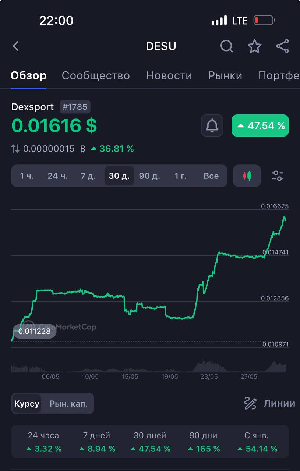
Task: Open chart settings sliders icon
Action: coord(278,176)
